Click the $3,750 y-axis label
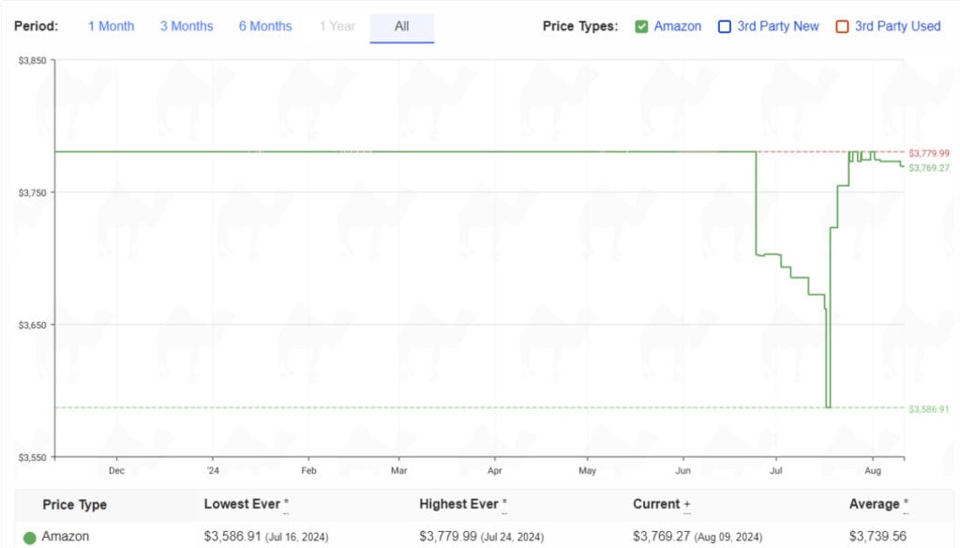960x548 pixels. coord(33,193)
